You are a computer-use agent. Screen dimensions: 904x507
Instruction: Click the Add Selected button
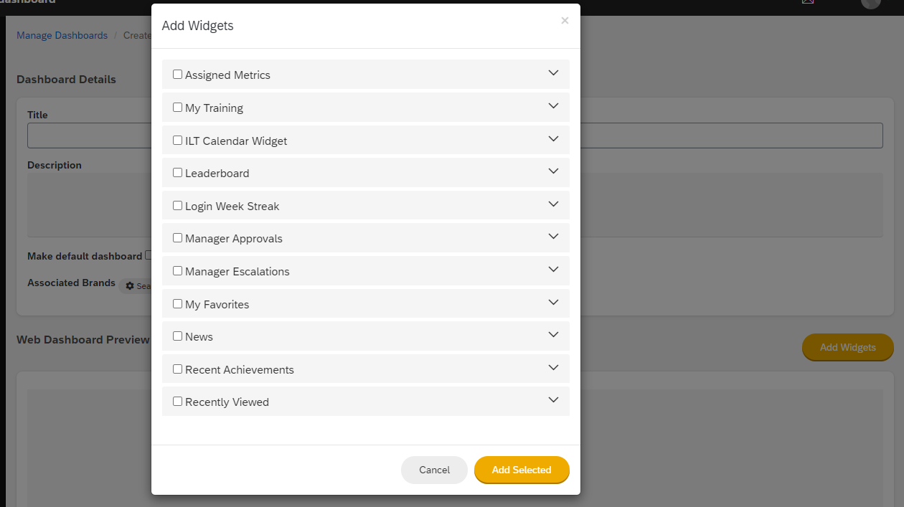[522, 470]
